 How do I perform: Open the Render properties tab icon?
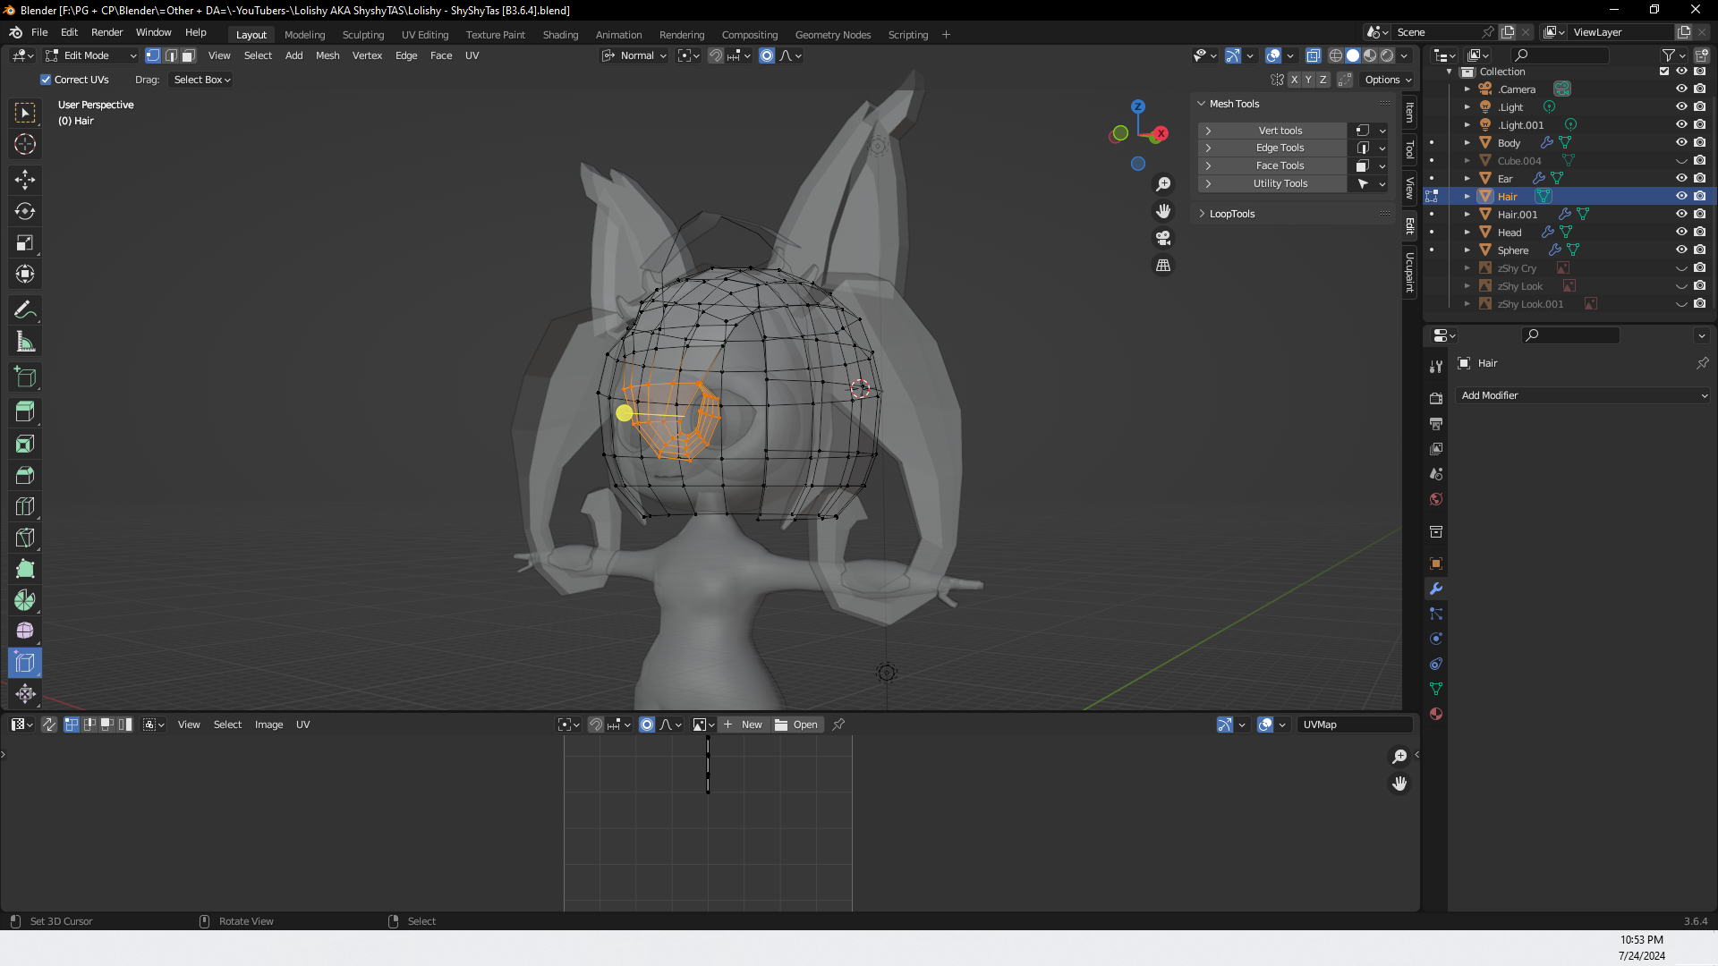click(1436, 398)
